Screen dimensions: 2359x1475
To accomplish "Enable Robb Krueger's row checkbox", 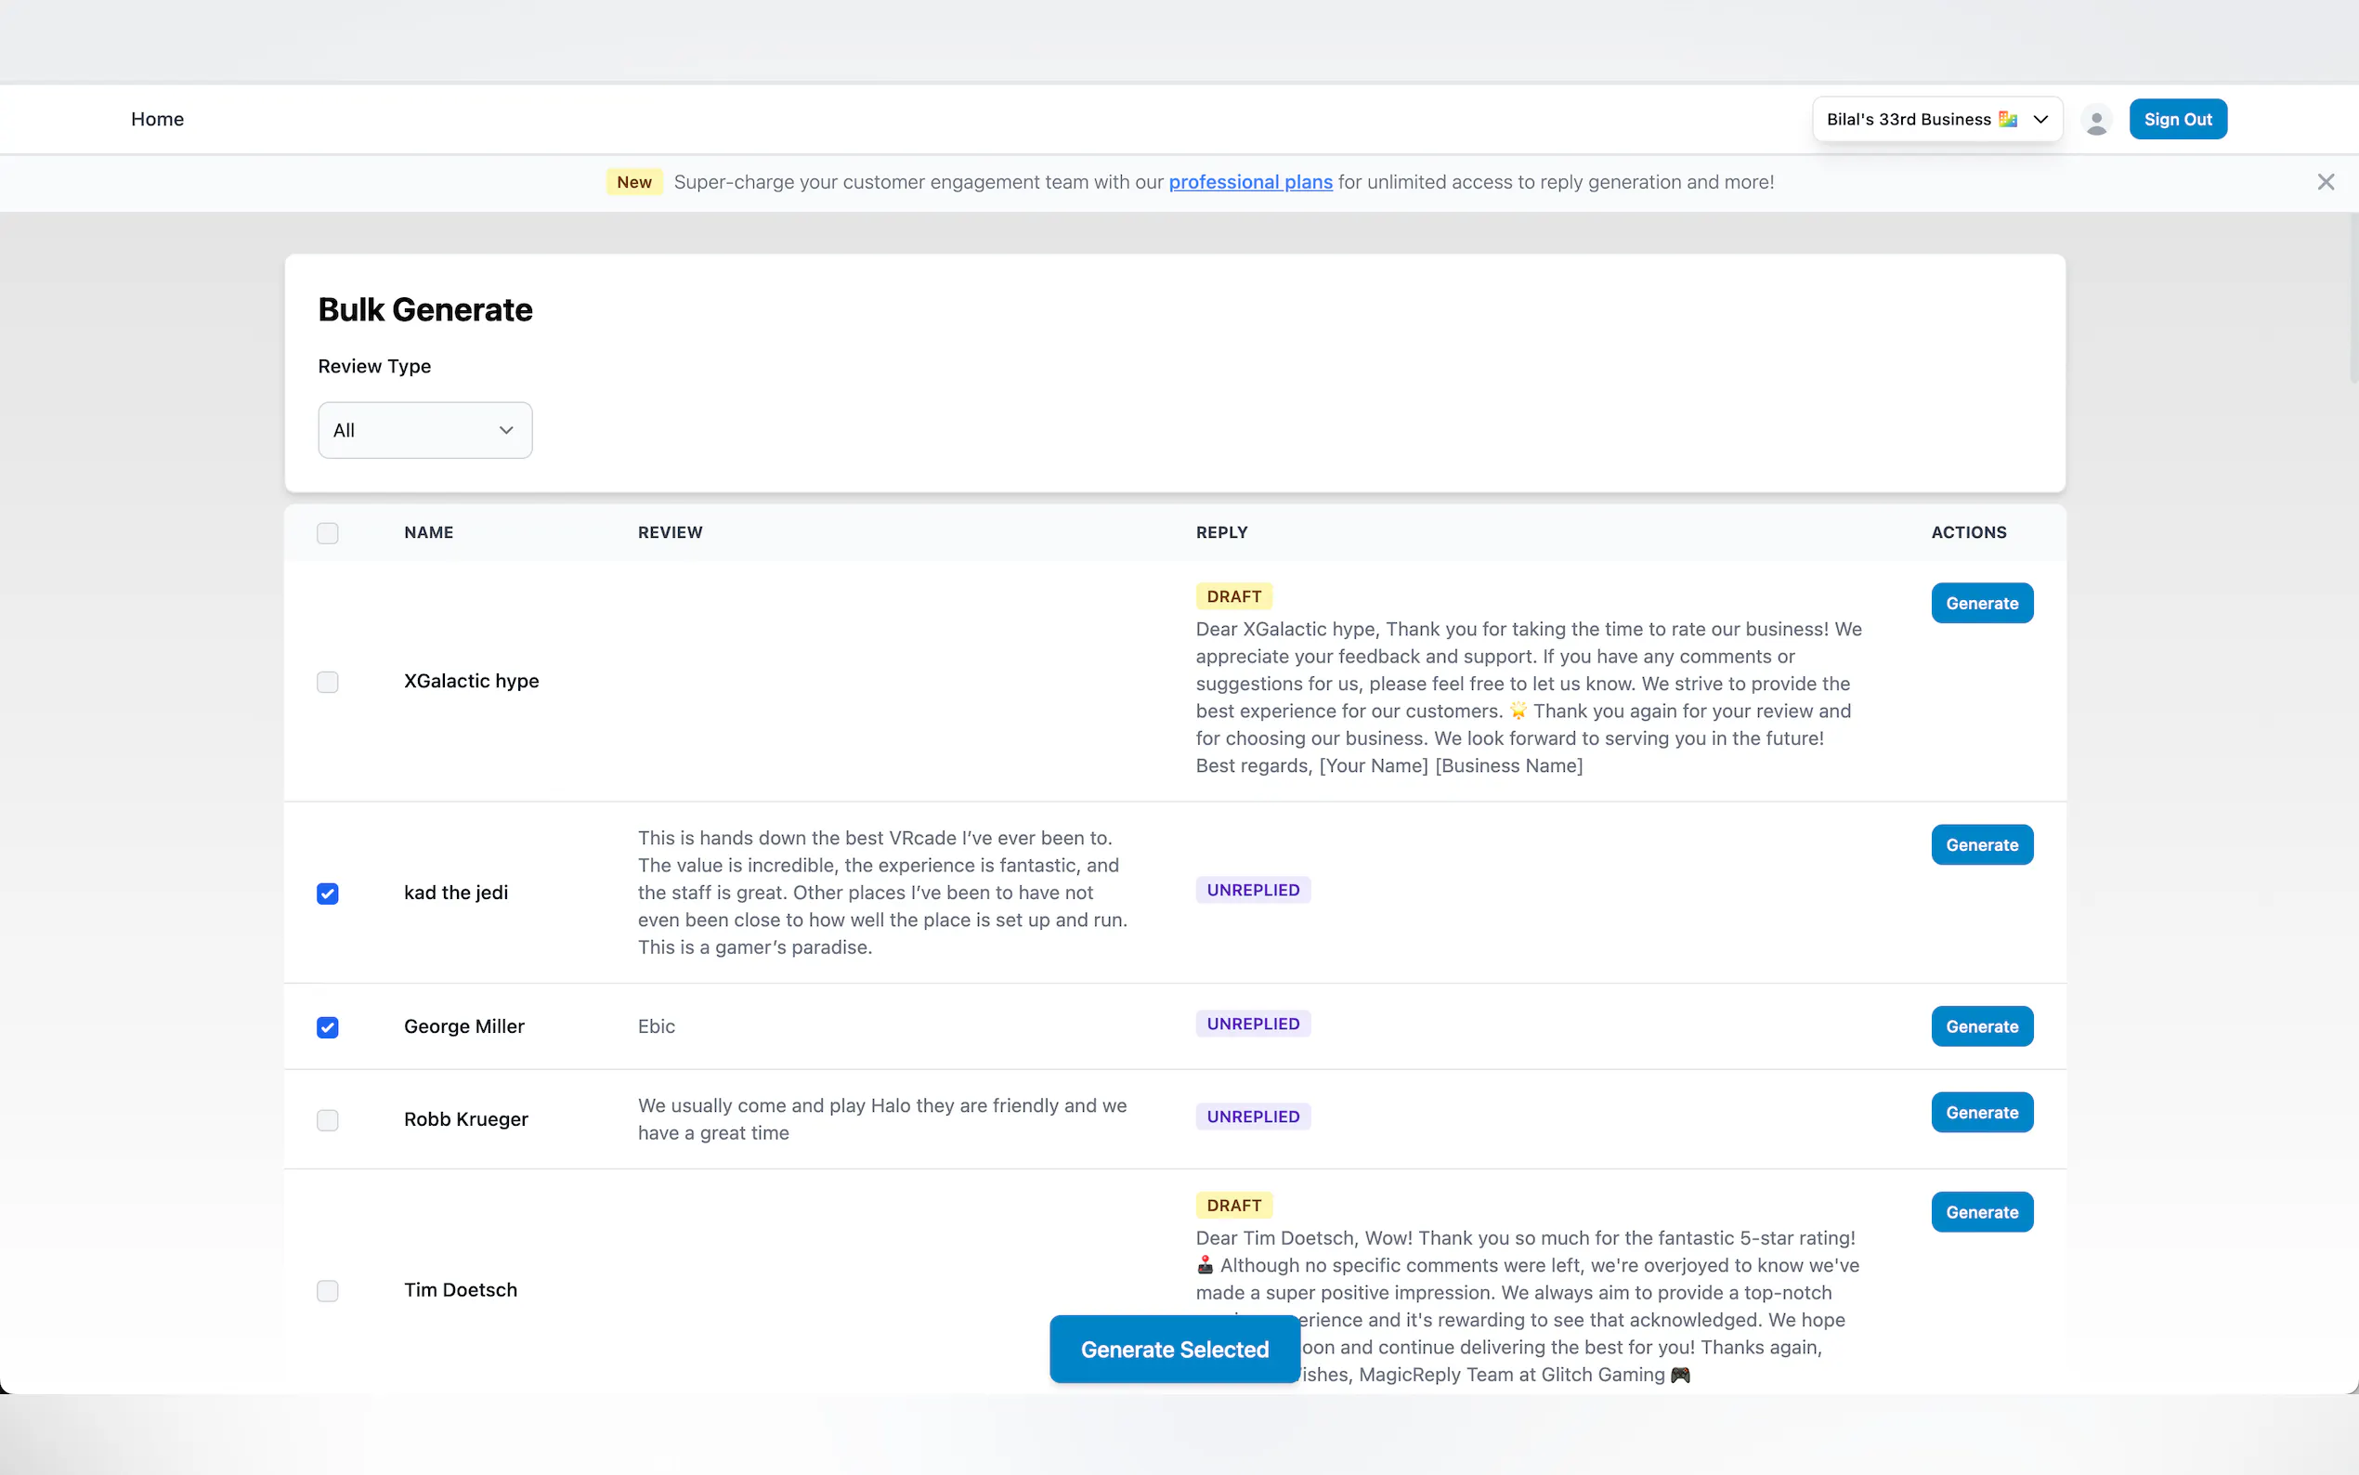I will (327, 1120).
